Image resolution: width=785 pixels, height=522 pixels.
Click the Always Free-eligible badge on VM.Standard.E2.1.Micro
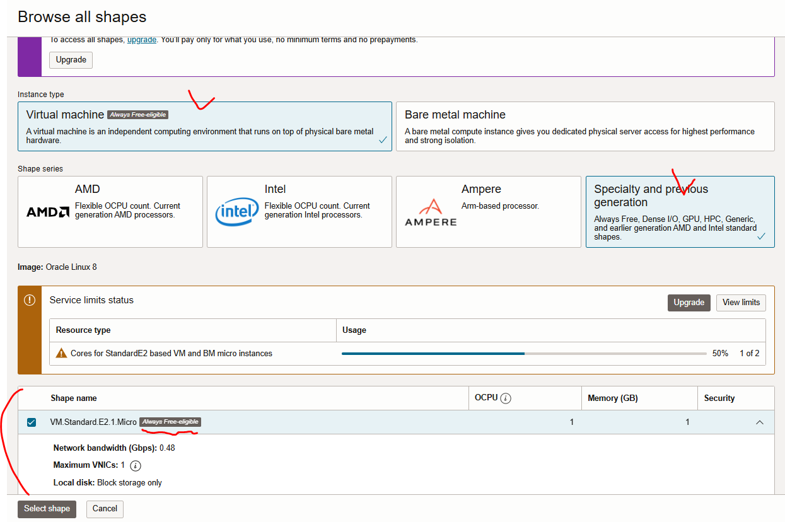170,422
